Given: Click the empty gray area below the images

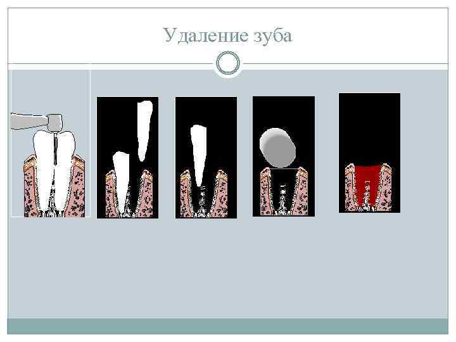Looking at the screenshot, I should [228, 267].
